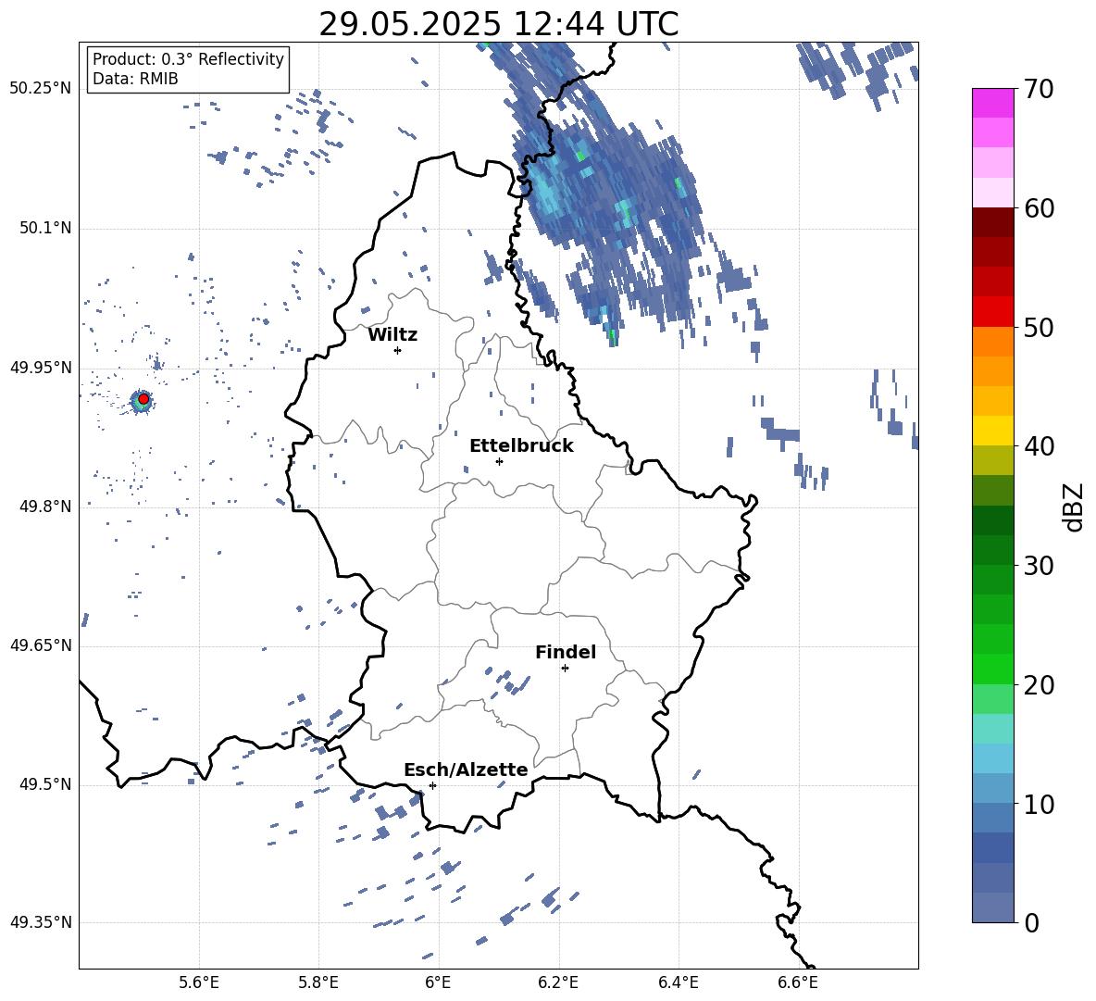Click the "Data: RMIB" label
Screen dimensions: 1096x1001
coord(135,79)
